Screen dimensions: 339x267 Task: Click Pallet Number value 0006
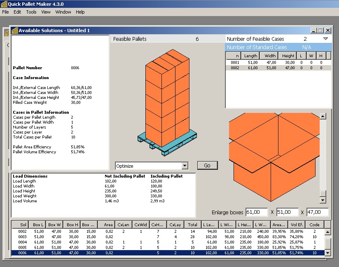click(75, 68)
